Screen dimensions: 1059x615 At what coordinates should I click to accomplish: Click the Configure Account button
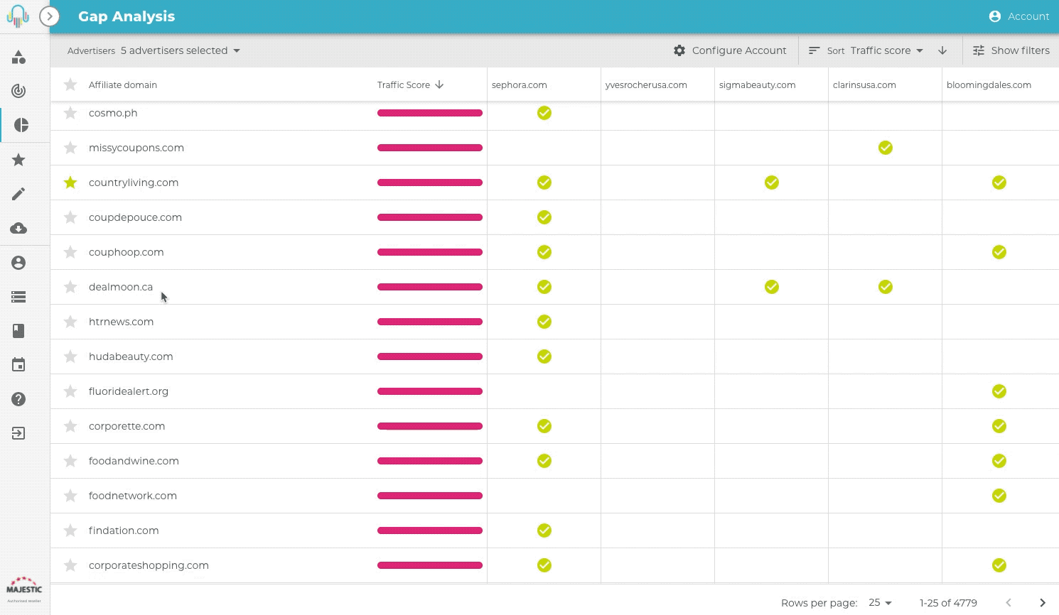[x=730, y=50]
